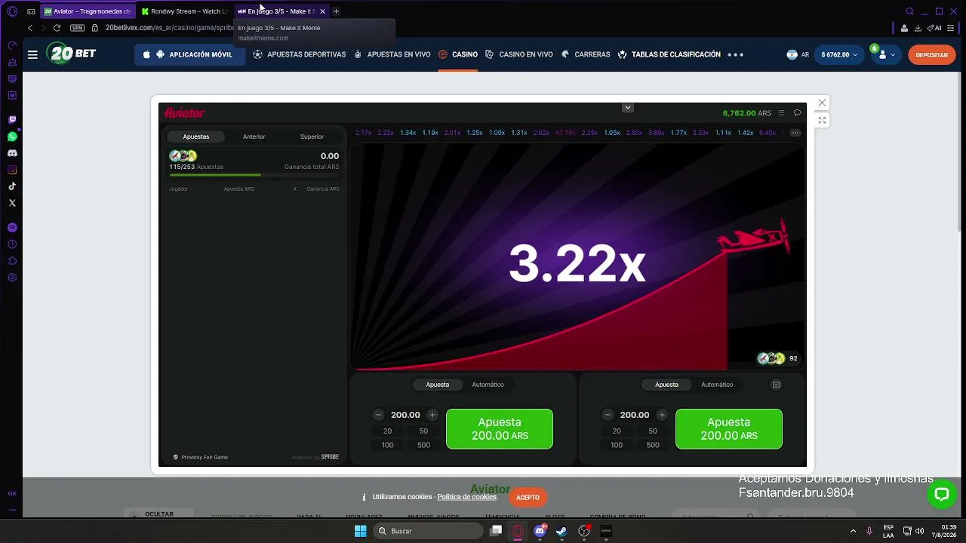Increase right bet amount with plus
The image size is (966, 543).
coord(662,415)
